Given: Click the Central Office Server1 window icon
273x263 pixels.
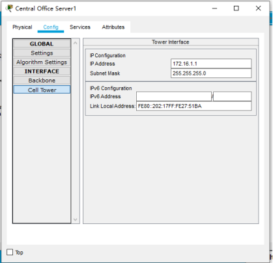Looking at the screenshot, I should point(9,8).
